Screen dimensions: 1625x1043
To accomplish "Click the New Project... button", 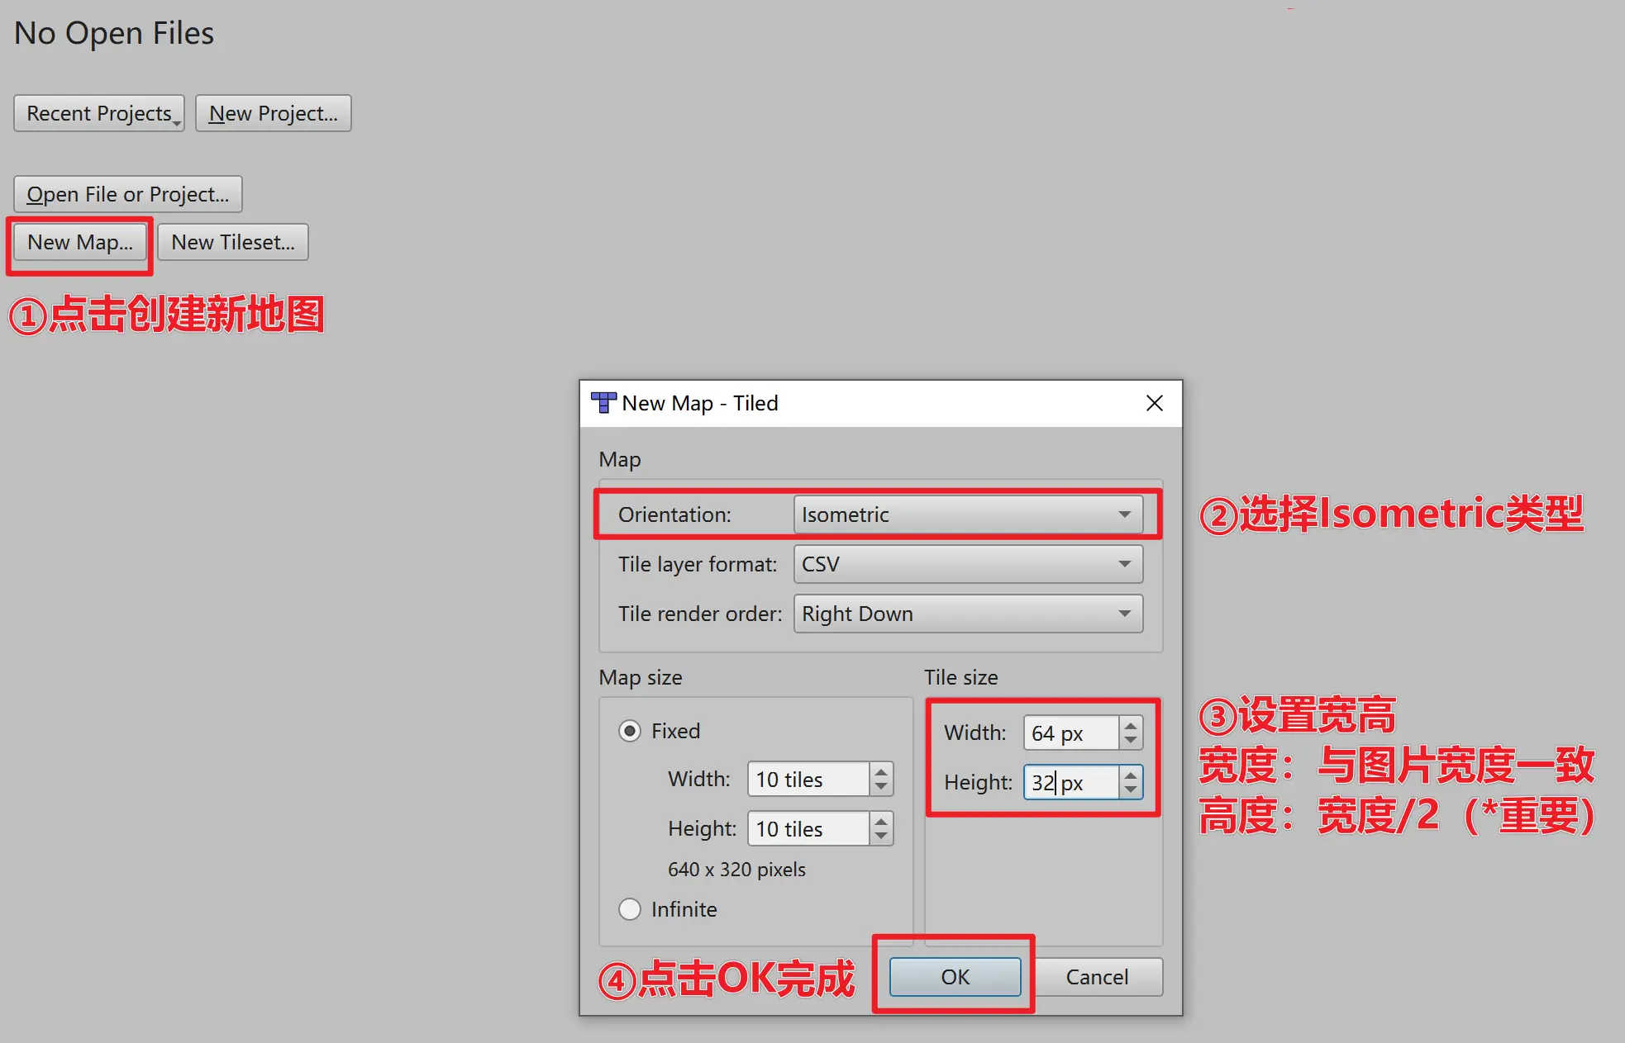I will click(x=273, y=113).
